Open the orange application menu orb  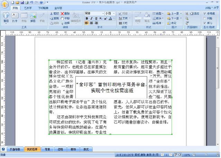pyautogui.click(x=4, y=4)
